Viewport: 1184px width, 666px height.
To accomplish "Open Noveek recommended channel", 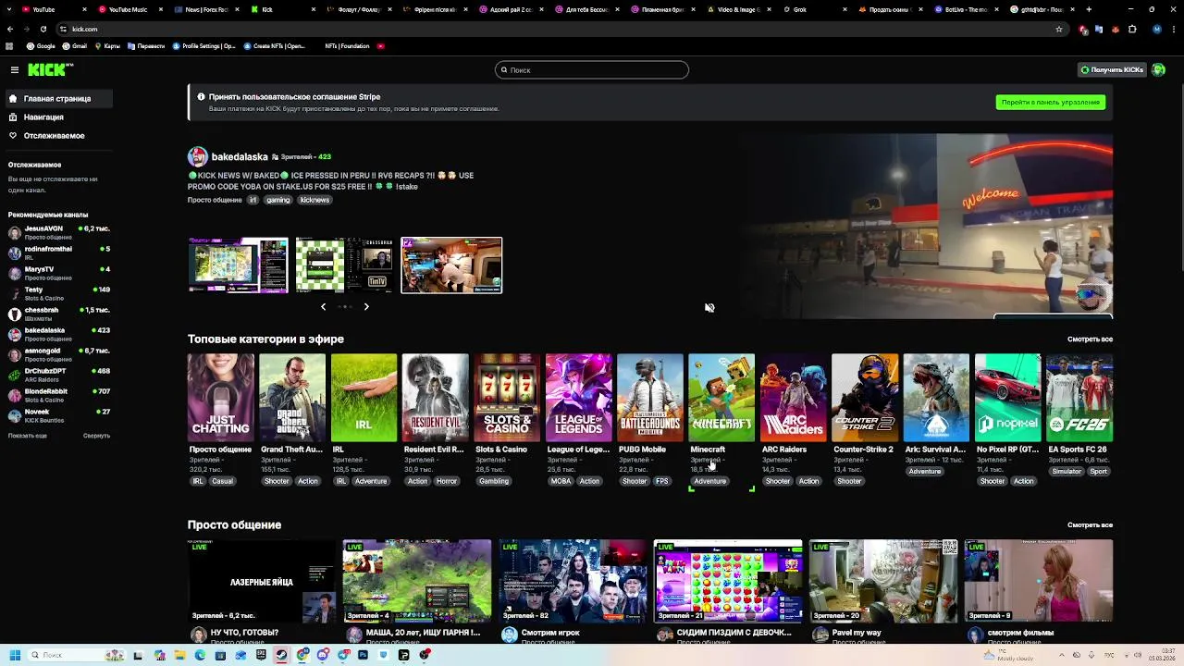I will 59,415.
